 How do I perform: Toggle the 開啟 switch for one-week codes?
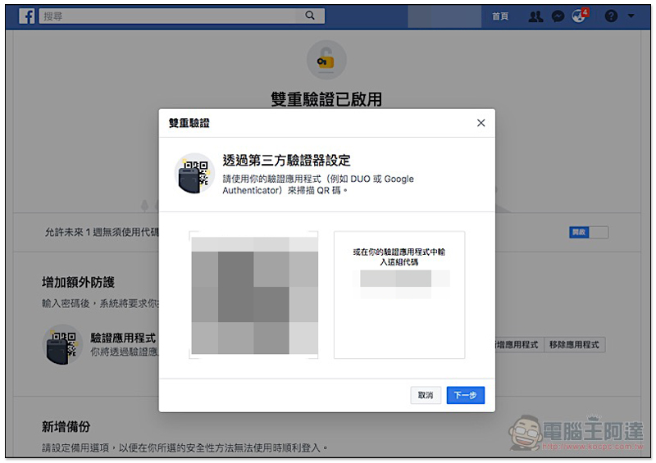click(x=588, y=232)
